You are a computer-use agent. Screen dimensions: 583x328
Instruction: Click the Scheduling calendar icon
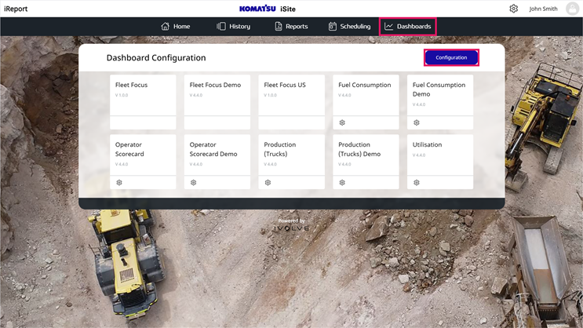point(333,27)
